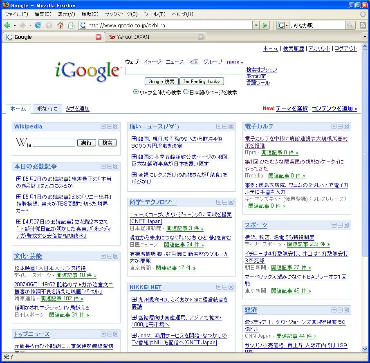
Task: Open a new tab with the plus page icon
Action: (x=71, y=25)
